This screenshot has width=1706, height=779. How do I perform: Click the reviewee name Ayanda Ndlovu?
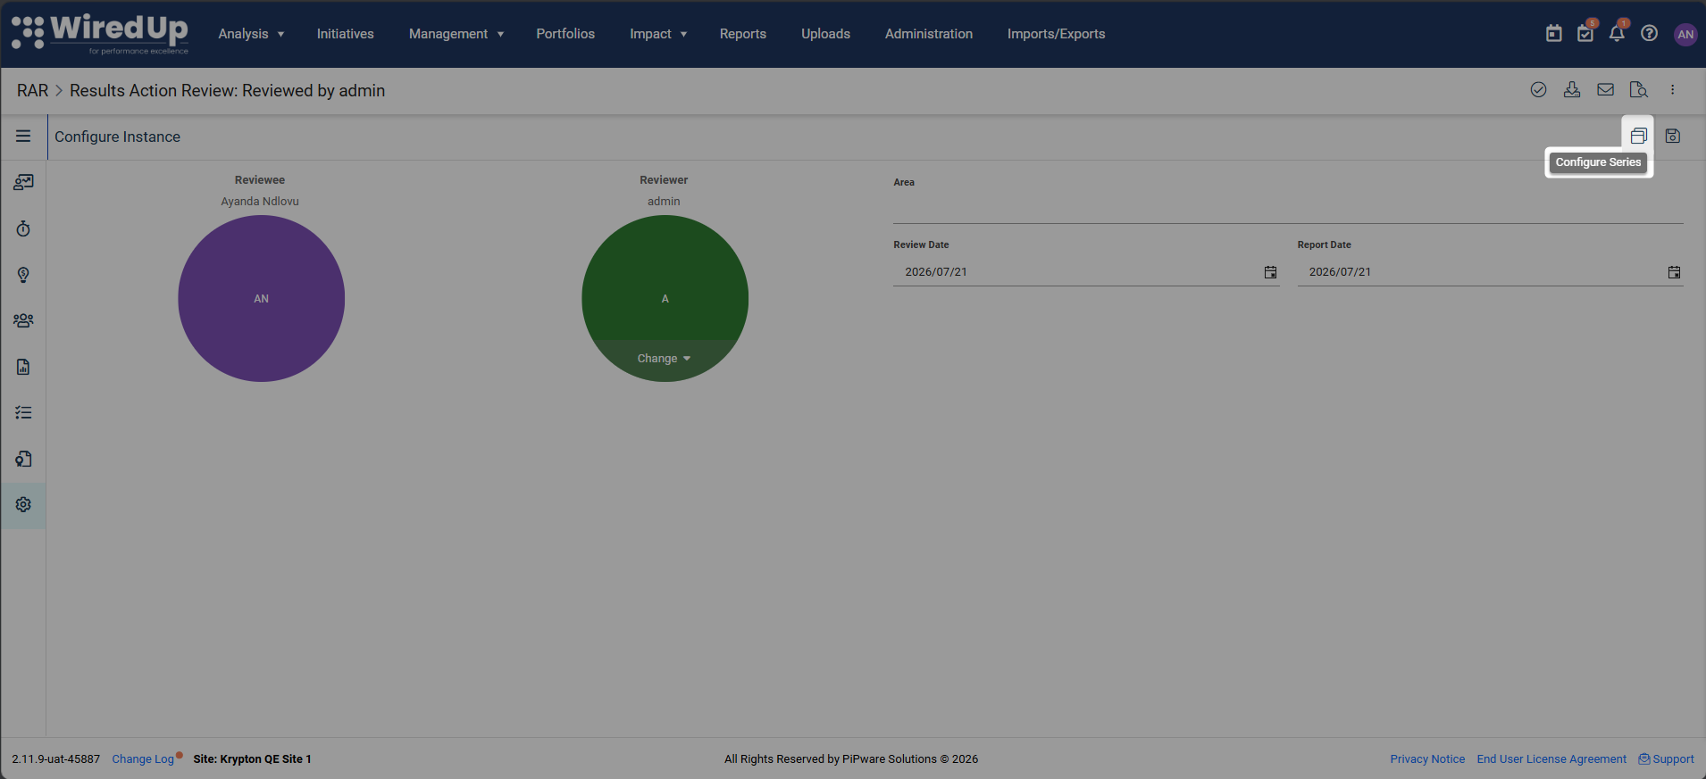260,202
